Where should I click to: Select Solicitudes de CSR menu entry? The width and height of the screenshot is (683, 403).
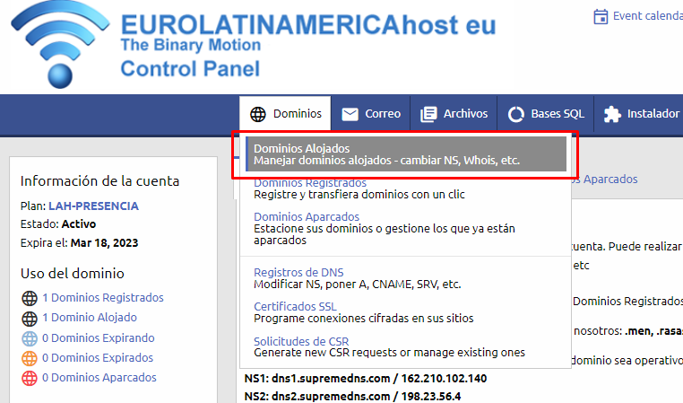[301, 341]
